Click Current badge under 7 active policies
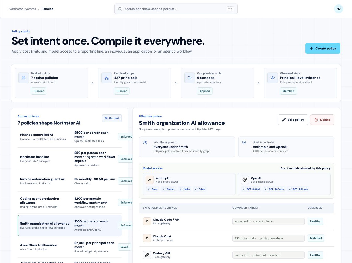Screen dimensions: 352x263 39,91
